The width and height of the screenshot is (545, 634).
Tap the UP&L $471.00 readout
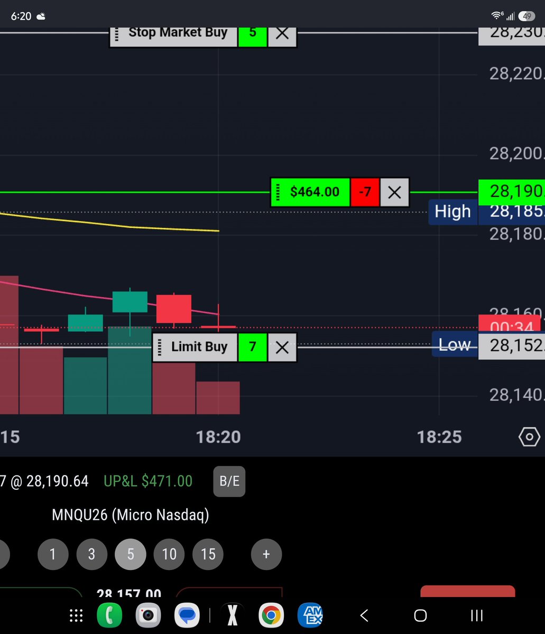coord(148,481)
